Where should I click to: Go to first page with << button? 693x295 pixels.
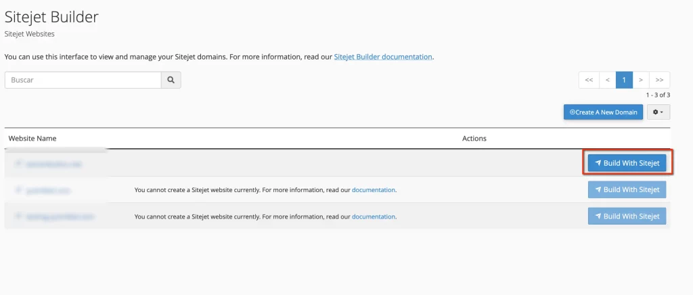[x=589, y=80]
